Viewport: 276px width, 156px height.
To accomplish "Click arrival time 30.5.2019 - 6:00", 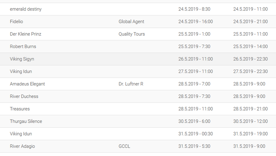I will point(194,122).
